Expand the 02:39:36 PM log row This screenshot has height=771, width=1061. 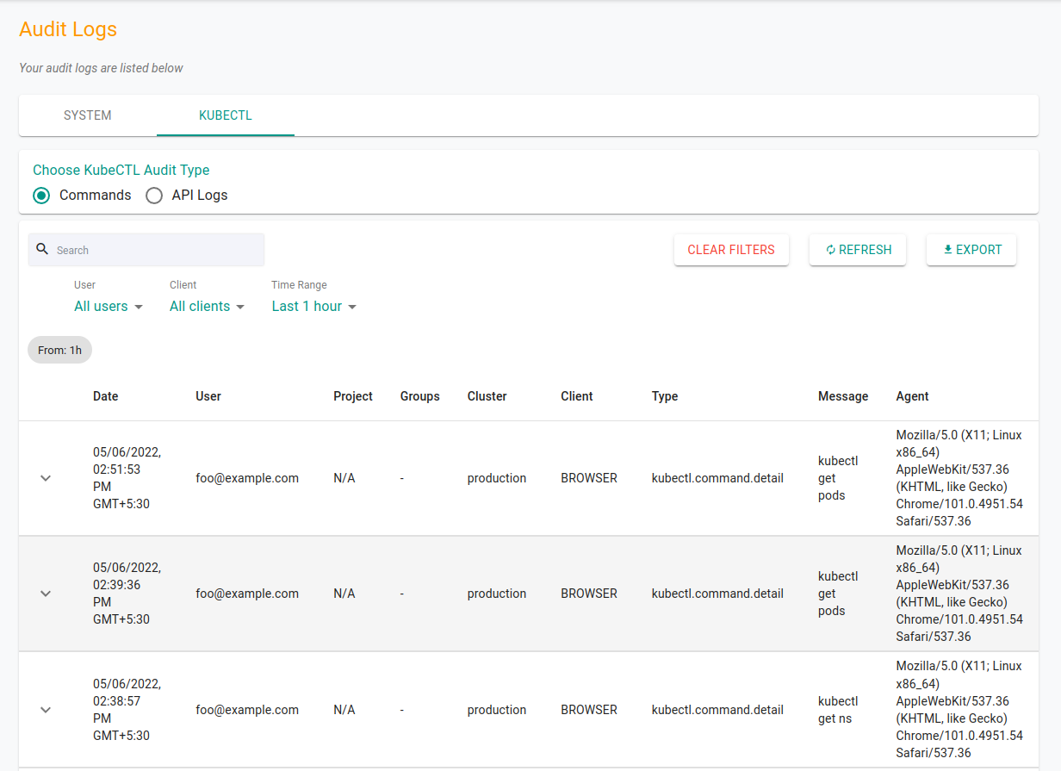click(47, 594)
